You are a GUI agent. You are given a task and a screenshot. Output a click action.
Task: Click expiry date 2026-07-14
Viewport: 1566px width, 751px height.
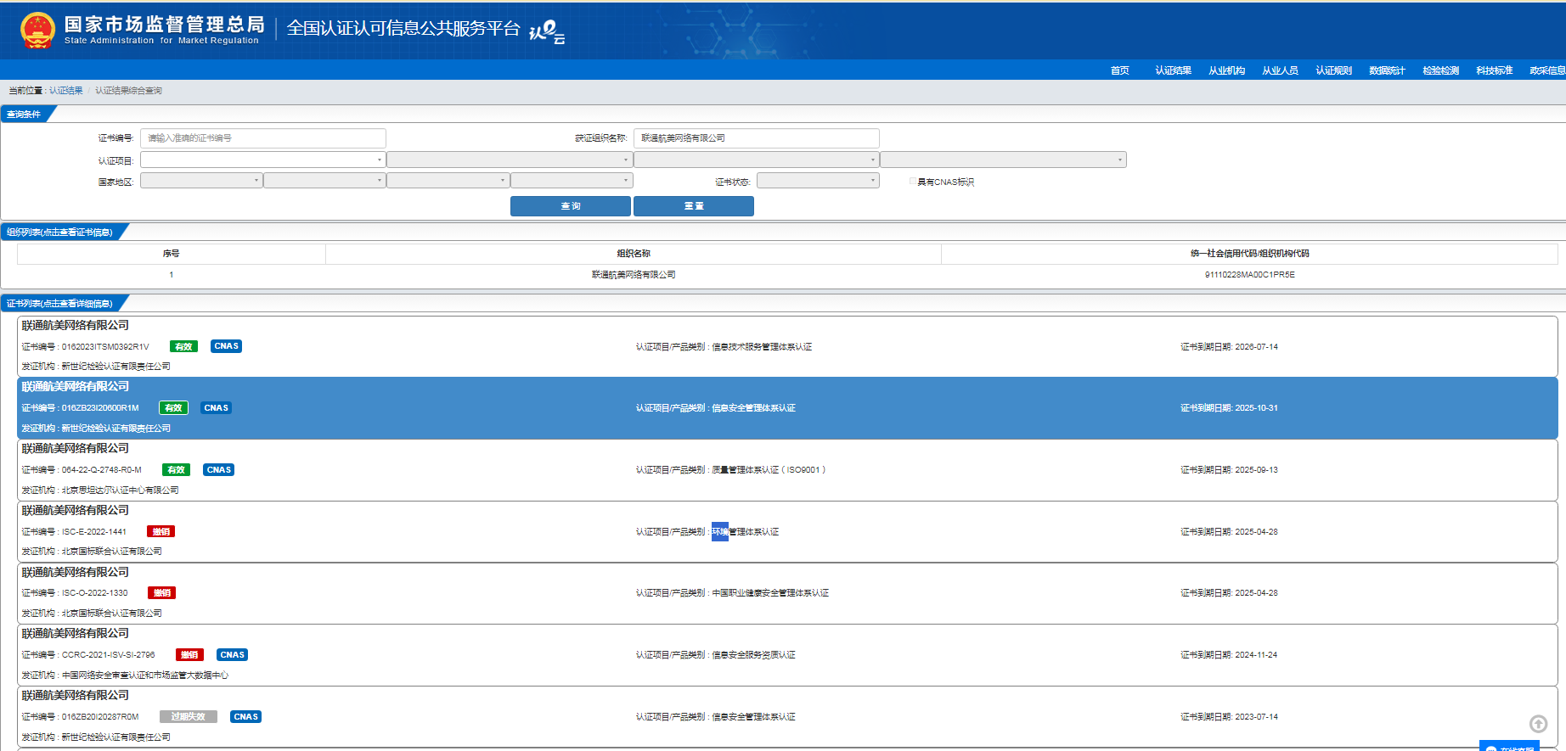[1256, 347]
